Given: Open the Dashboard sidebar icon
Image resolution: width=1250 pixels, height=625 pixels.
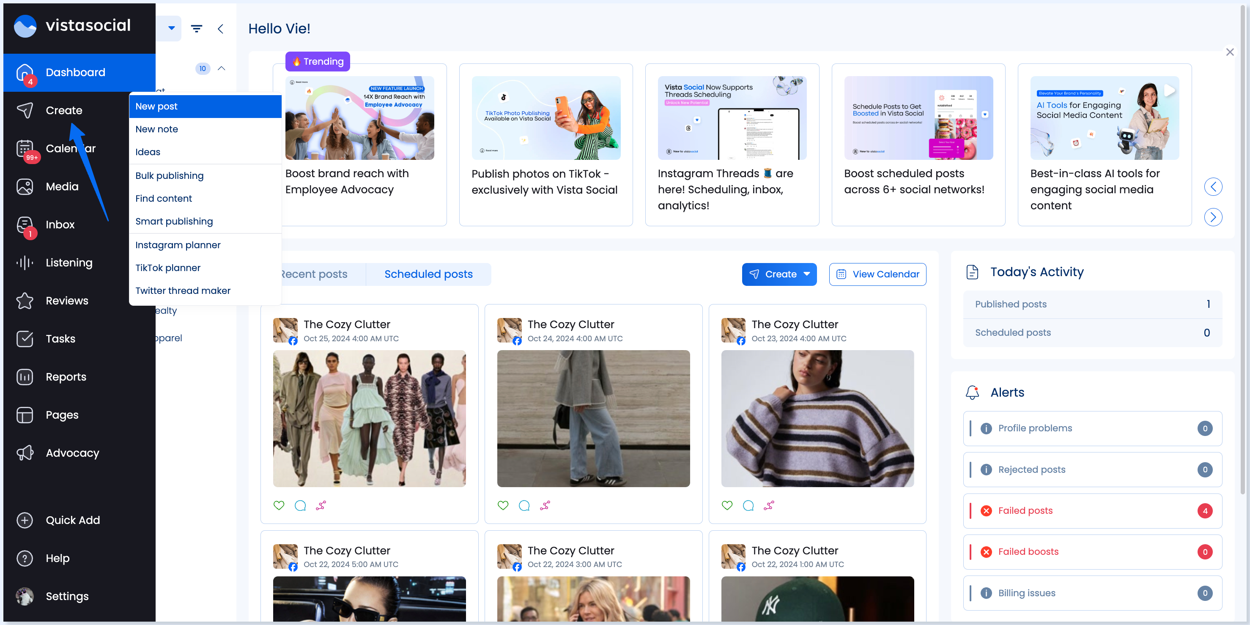Looking at the screenshot, I should point(25,72).
